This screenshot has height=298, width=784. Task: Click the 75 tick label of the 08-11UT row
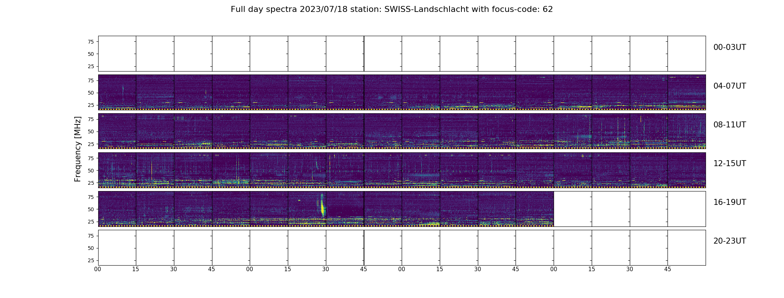tap(91, 119)
